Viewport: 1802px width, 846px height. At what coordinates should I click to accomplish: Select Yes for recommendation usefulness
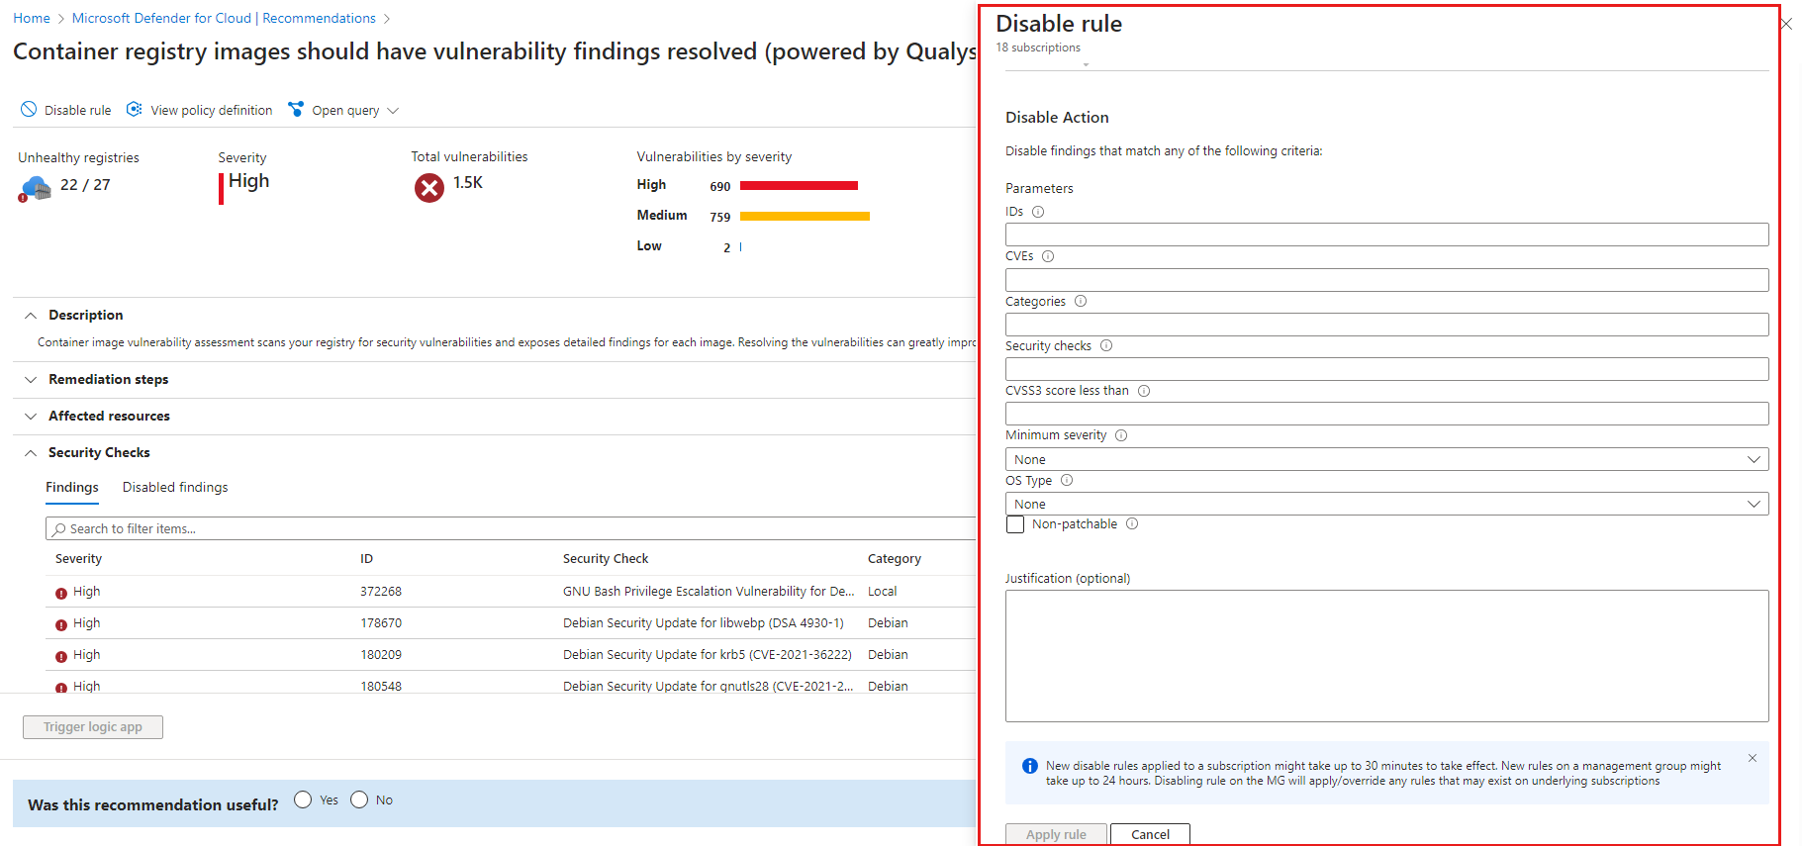click(x=303, y=799)
